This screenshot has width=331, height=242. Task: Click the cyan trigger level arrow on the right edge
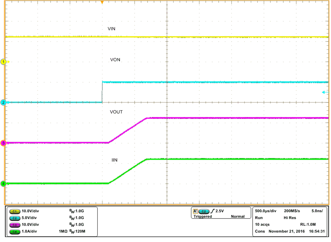pos(324,92)
